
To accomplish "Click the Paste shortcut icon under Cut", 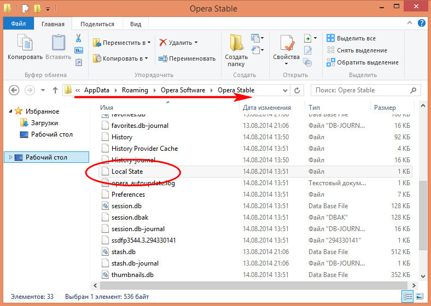I will tap(79, 62).
